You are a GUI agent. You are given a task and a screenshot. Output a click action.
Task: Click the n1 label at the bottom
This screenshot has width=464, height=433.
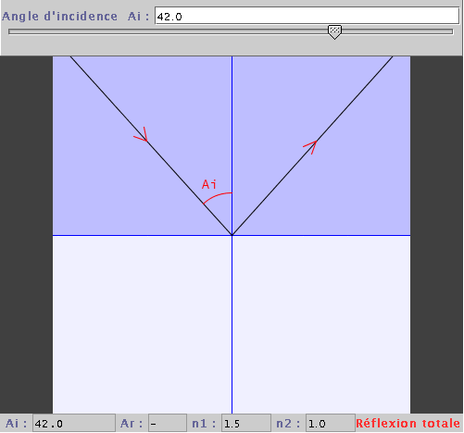click(x=203, y=423)
